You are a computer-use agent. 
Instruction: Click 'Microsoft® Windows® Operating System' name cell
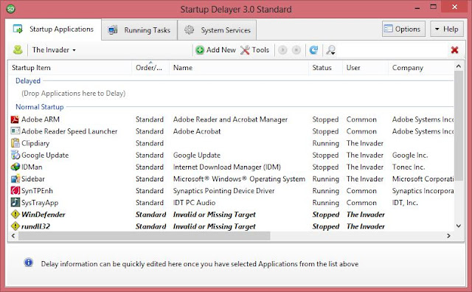point(239,178)
